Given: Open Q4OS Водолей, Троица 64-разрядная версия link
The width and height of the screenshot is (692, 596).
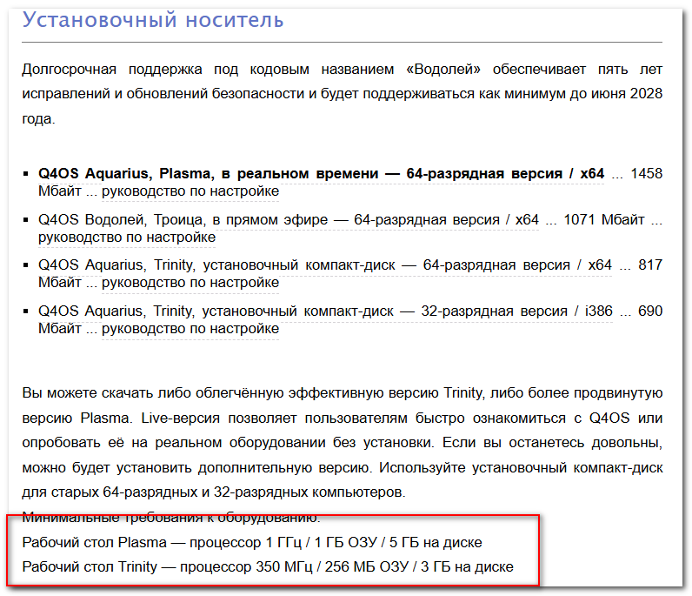Looking at the screenshot, I should click(x=288, y=220).
